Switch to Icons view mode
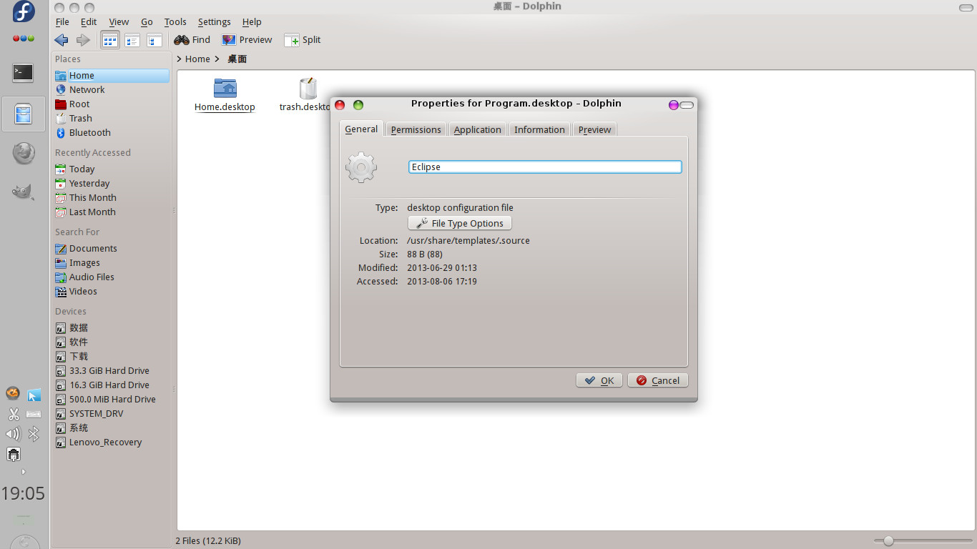This screenshot has height=549, width=977. (x=110, y=40)
